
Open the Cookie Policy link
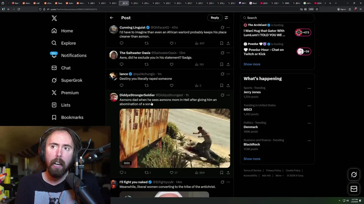[x=293, y=171]
